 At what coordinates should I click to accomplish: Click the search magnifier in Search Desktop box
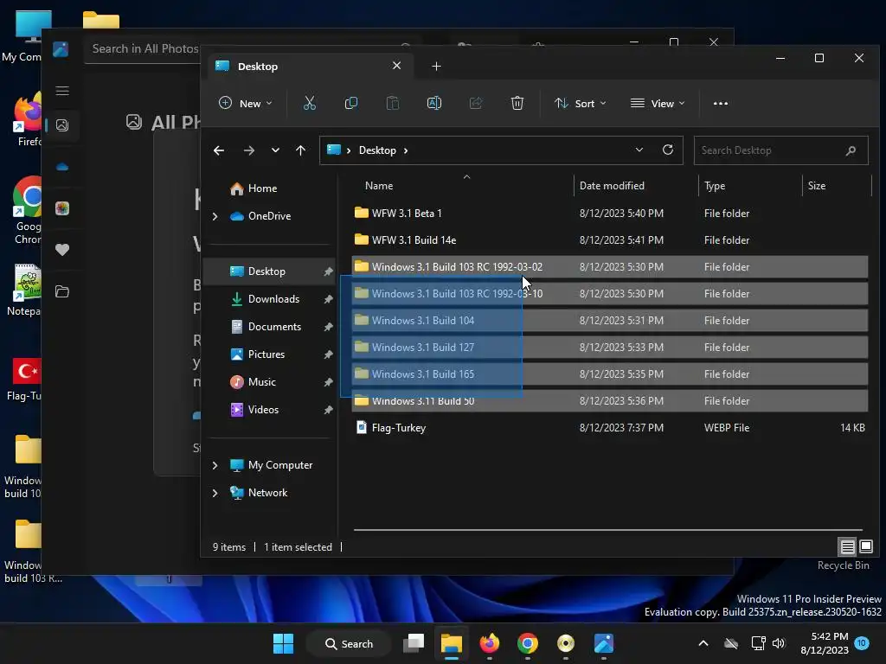click(x=851, y=150)
